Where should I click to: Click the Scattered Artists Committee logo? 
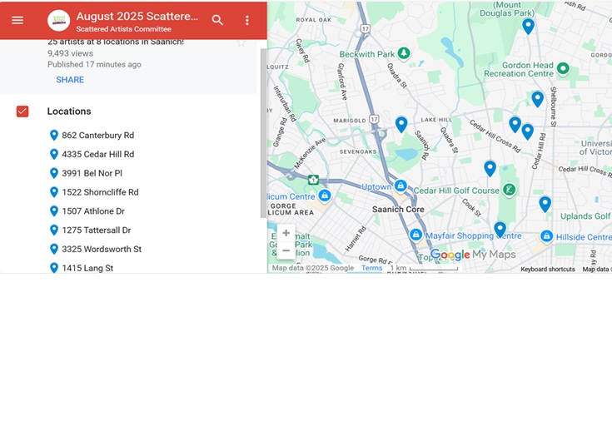58,20
